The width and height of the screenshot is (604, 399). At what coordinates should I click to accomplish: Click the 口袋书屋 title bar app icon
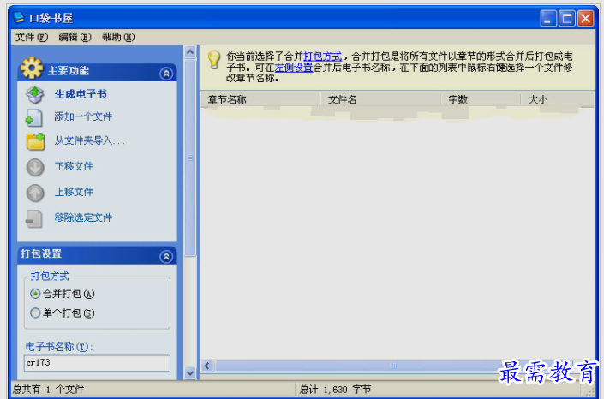click(19, 18)
